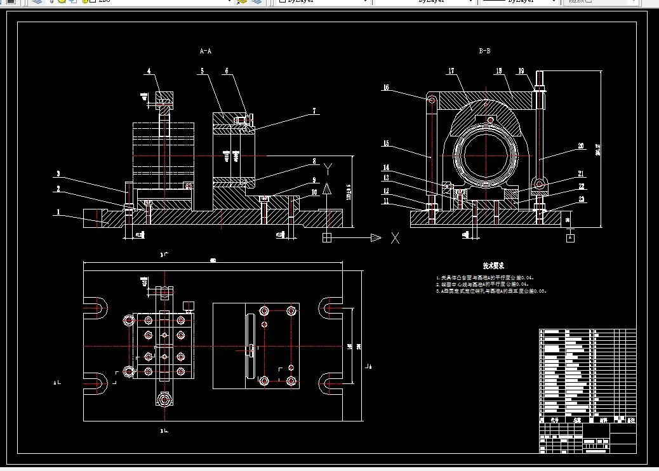Select part balloon number 18

(499, 71)
